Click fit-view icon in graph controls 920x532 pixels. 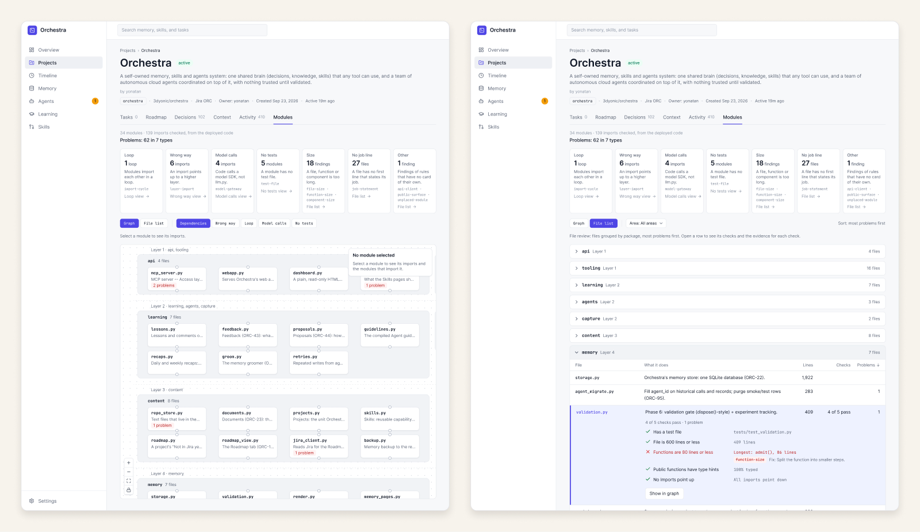(x=129, y=481)
